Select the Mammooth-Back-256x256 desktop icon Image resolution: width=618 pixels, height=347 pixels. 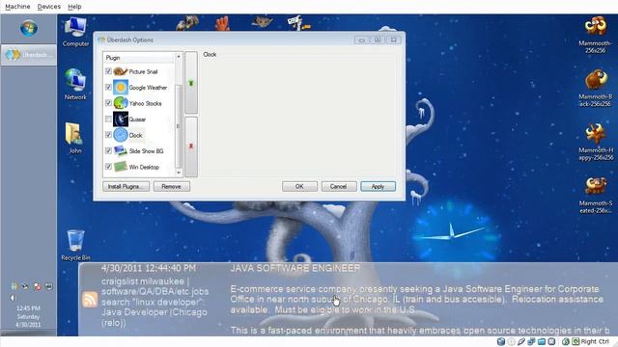pyautogui.click(x=595, y=88)
